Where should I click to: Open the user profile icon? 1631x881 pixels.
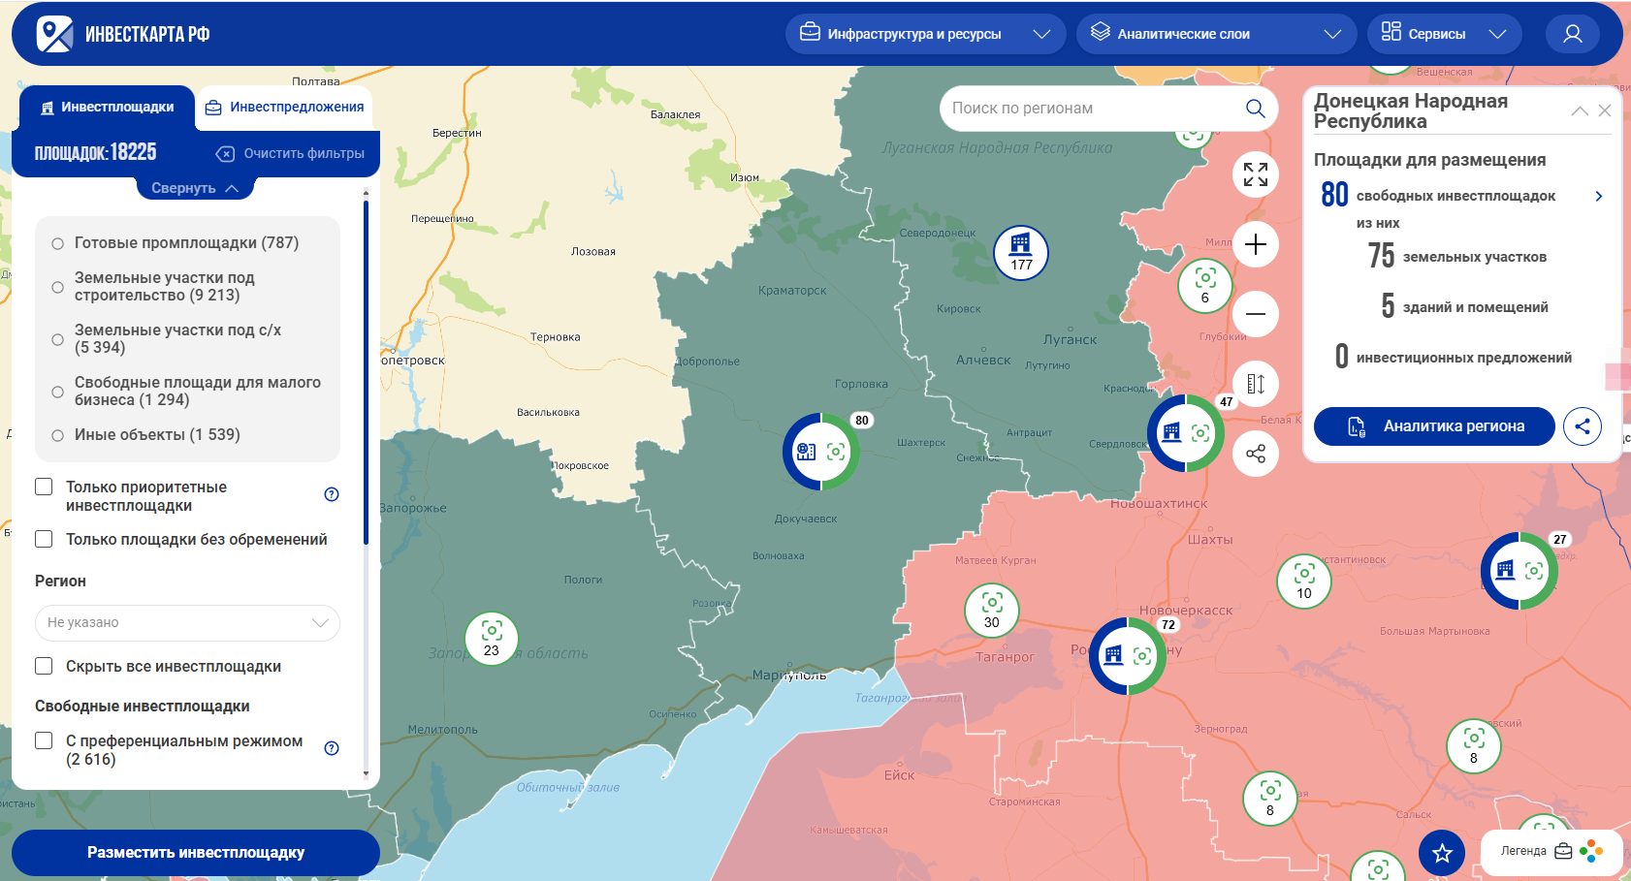1573,34
